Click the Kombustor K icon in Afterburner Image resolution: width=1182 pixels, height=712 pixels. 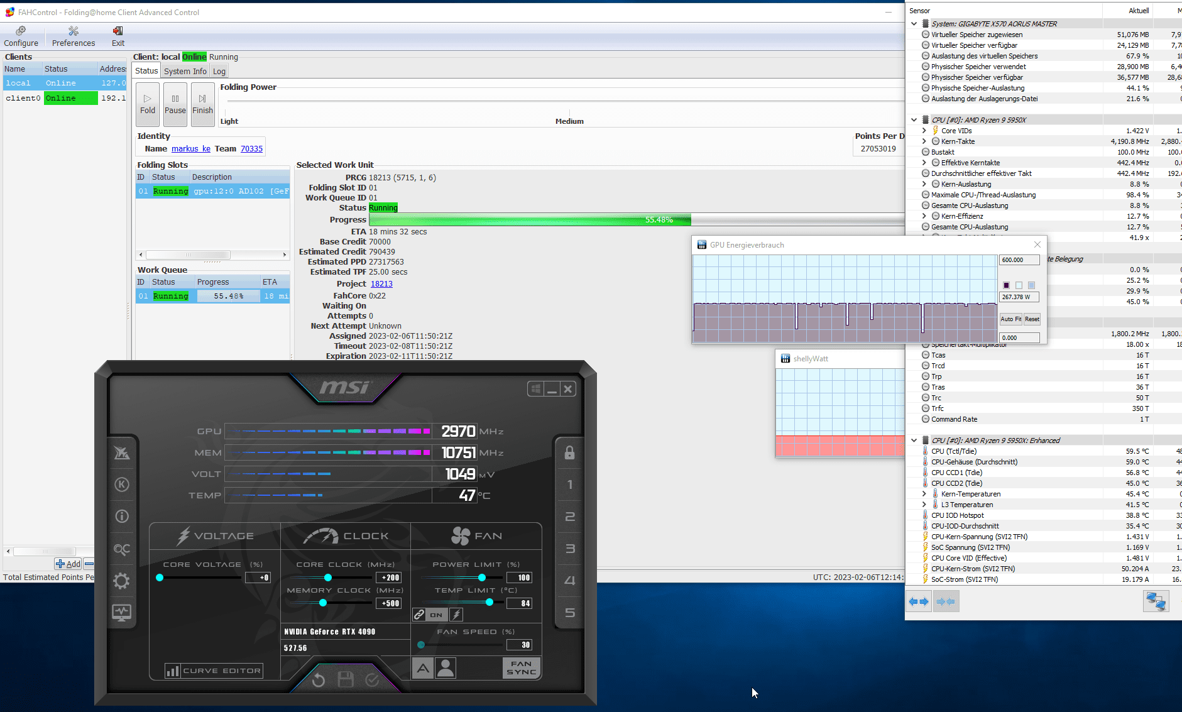[122, 485]
